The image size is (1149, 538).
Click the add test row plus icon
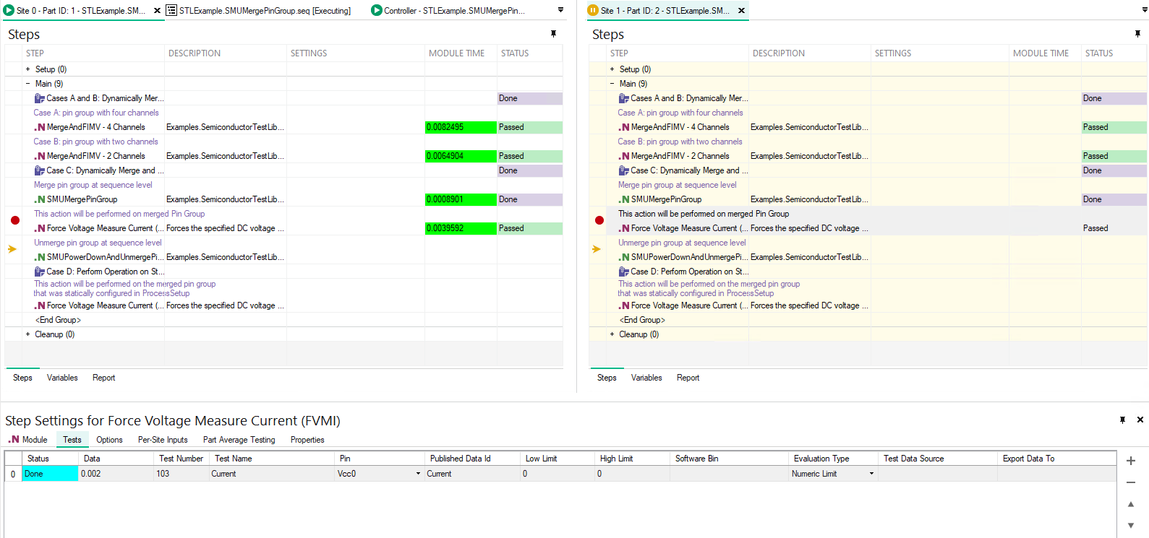1131,461
